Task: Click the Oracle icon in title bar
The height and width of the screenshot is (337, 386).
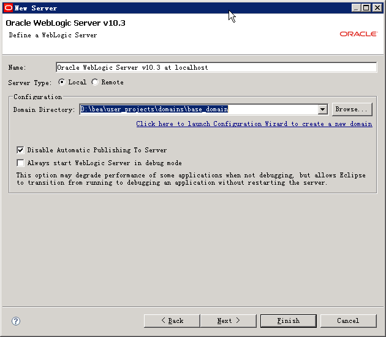Action: pos(9,8)
